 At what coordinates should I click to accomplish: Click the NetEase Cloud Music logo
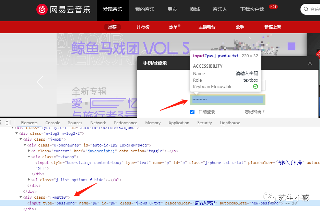[63, 9]
